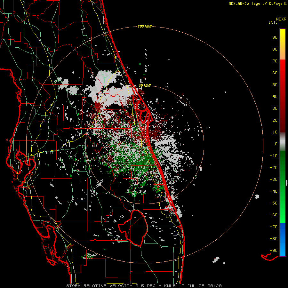Screen dimensions: 288x288
Task: Click the 70 value on the velocity scale
Action: tap(275, 61)
